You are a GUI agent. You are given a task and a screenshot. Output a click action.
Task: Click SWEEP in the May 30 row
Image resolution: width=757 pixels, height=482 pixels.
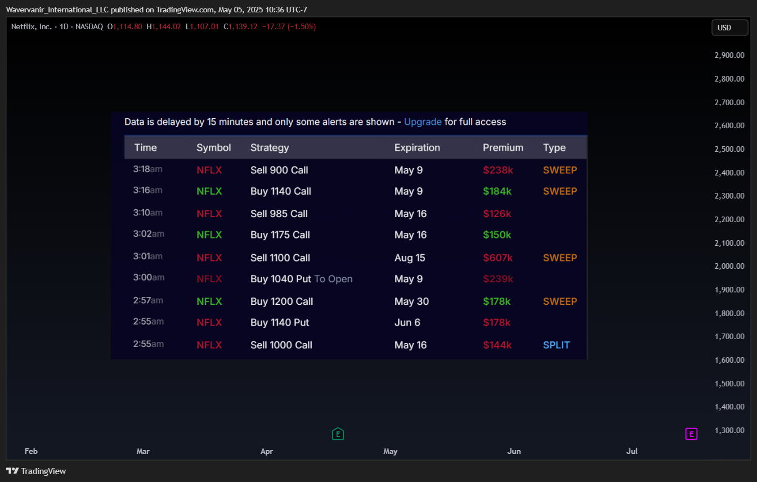pyautogui.click(x=560, y=301)
